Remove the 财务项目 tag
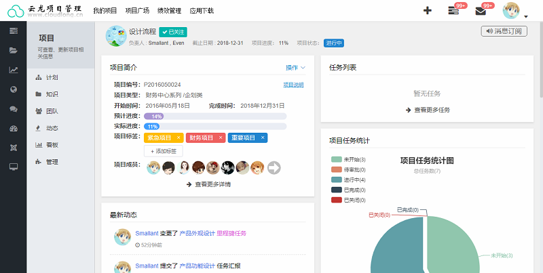Viewport: 543px width, 273px height. [220, 138]
